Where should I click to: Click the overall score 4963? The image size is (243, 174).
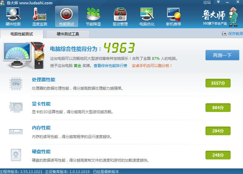[x=119, y=48]
